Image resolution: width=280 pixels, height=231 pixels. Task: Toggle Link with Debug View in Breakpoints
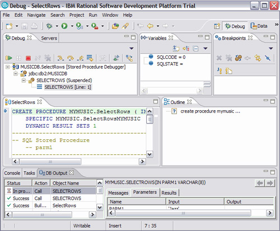[258, 58]
